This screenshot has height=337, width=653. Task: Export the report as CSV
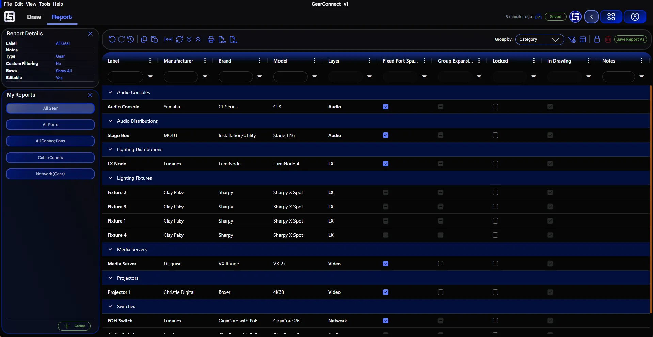pyautogui.click(x=222, y=39)
